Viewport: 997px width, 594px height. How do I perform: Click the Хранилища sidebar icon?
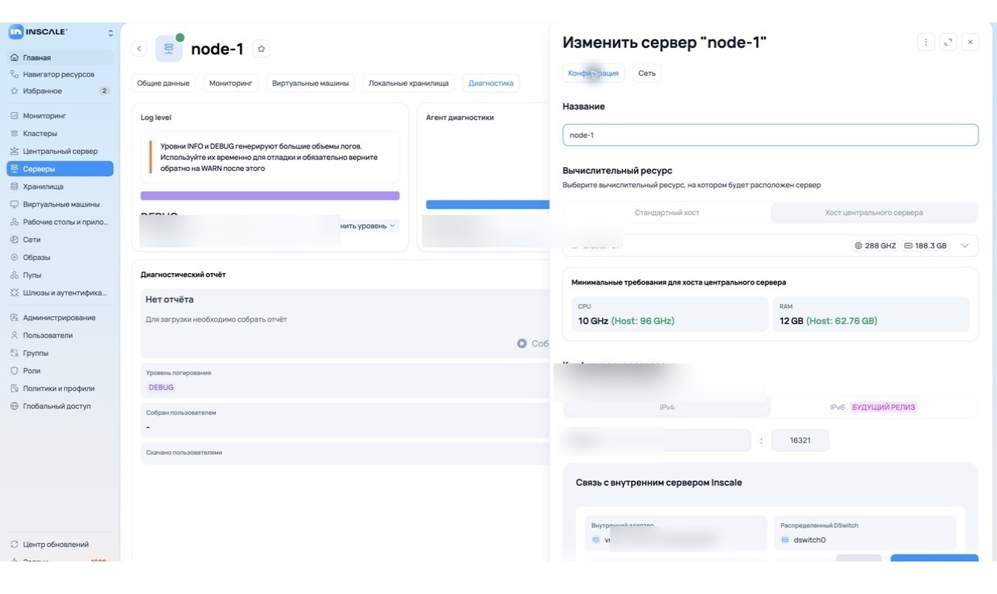(14, 186)
